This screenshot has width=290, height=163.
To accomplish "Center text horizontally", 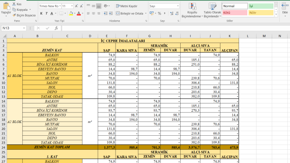I will [94, 13].
